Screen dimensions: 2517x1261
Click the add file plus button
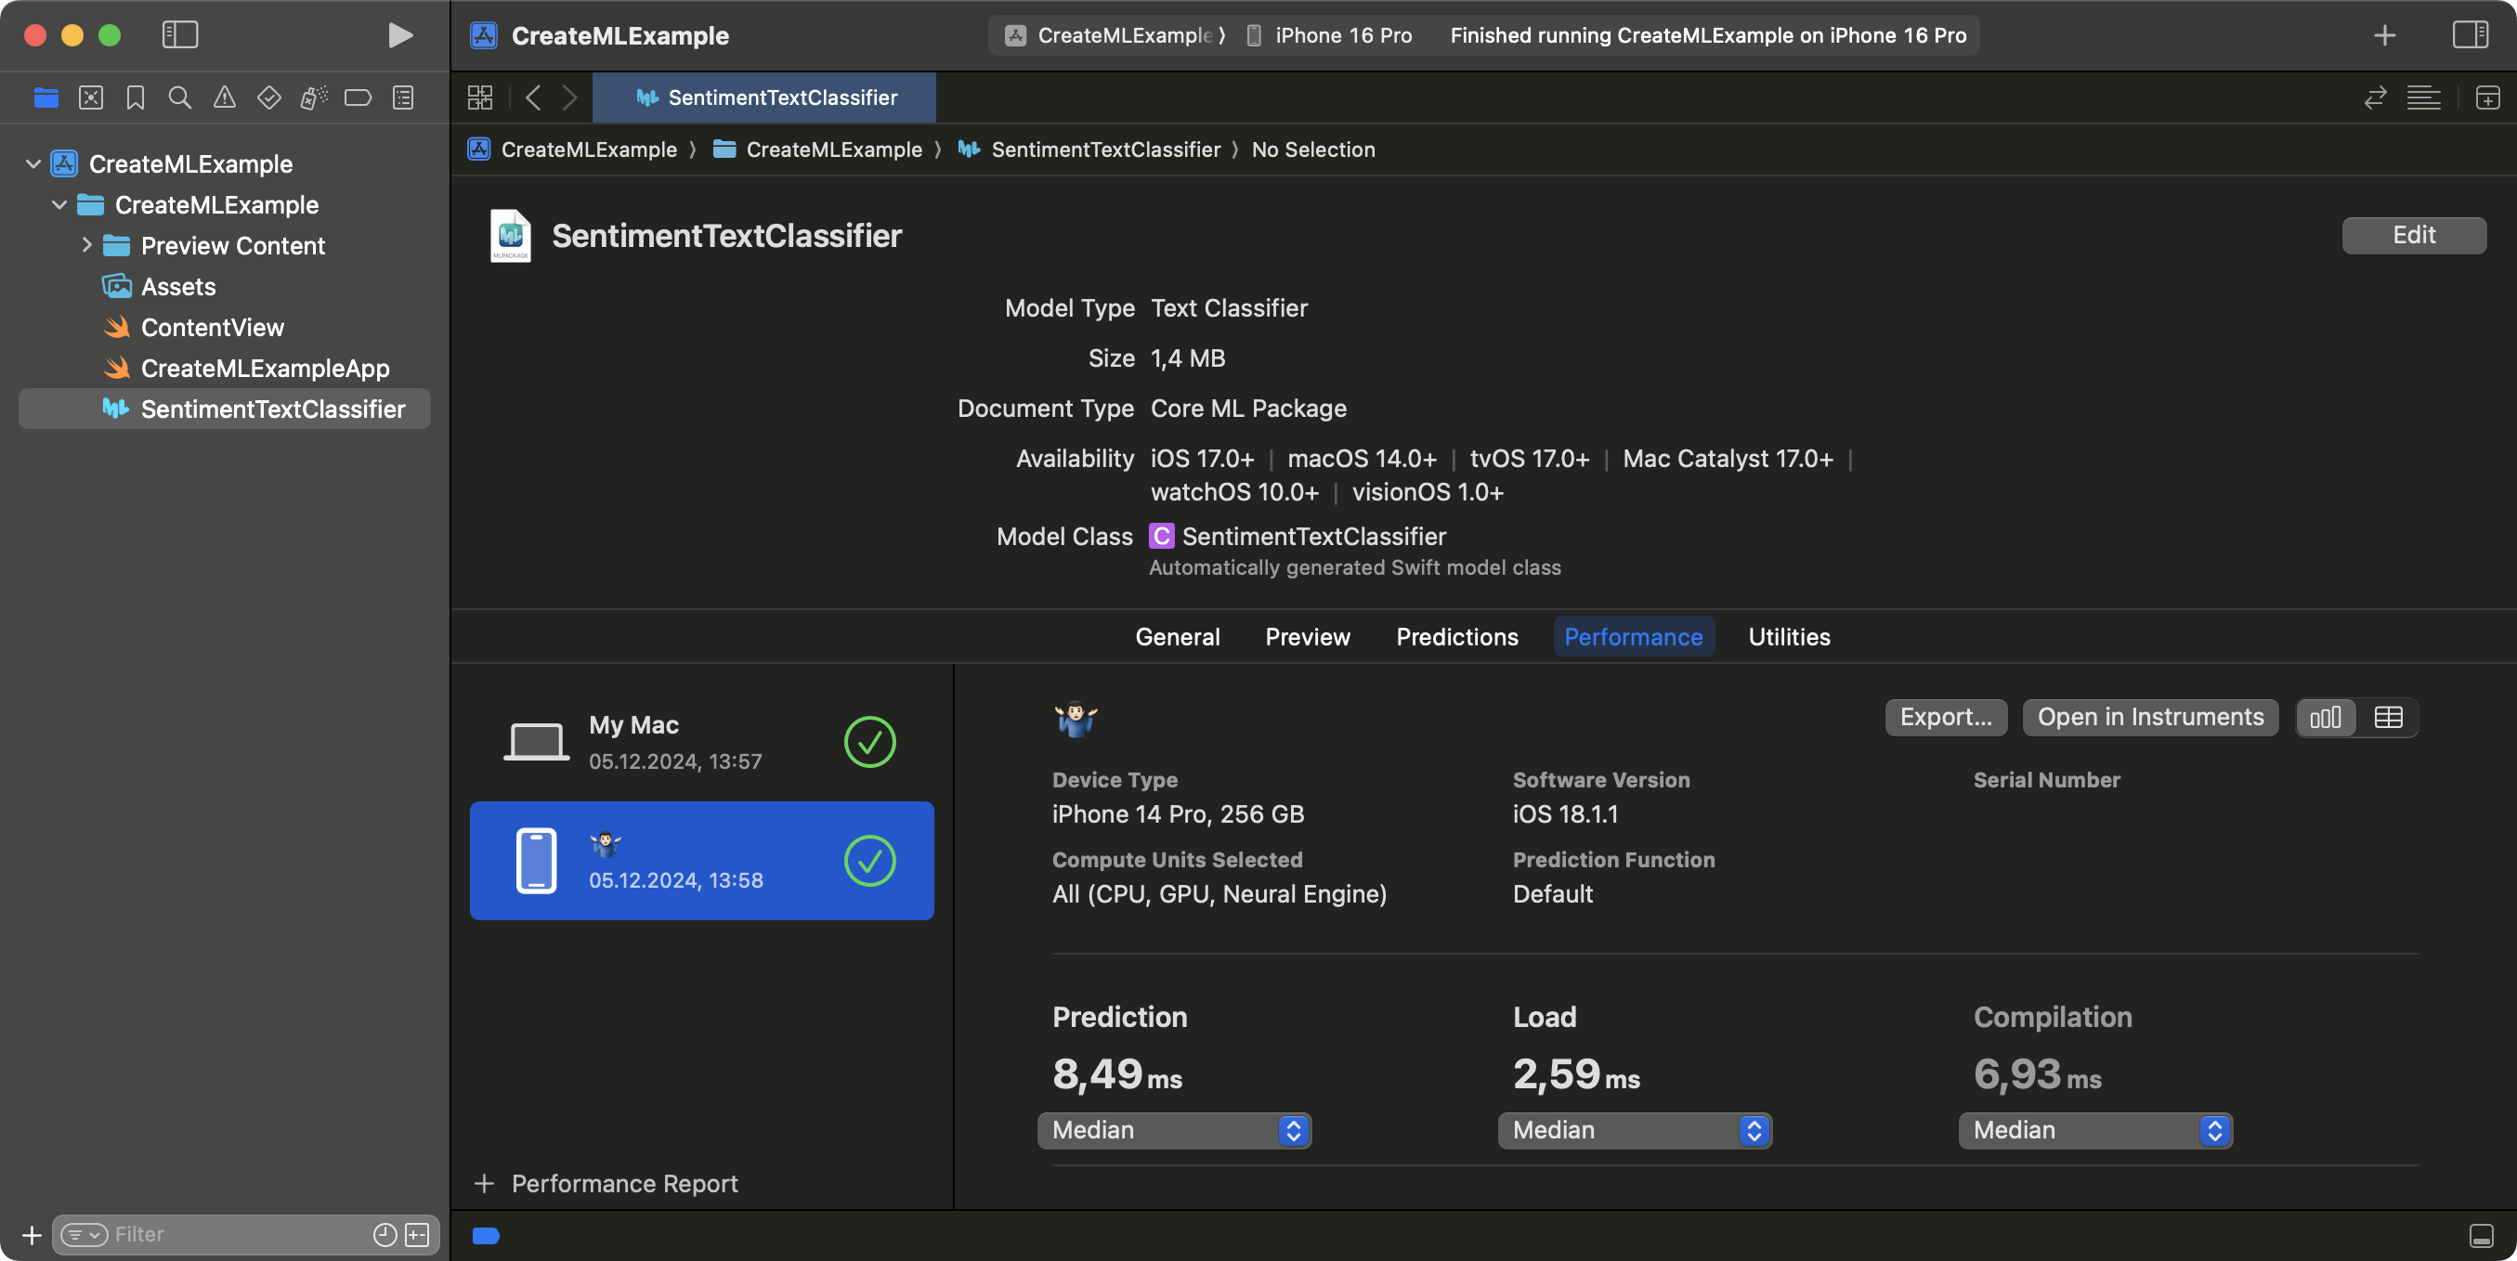(x=32, y=1235)
